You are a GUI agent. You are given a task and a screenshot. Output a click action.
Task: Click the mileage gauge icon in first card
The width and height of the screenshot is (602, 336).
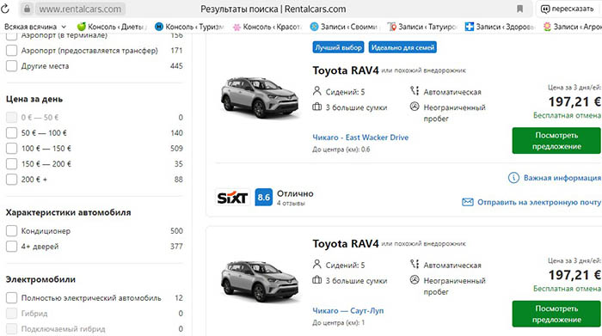(x=415, y=107)
